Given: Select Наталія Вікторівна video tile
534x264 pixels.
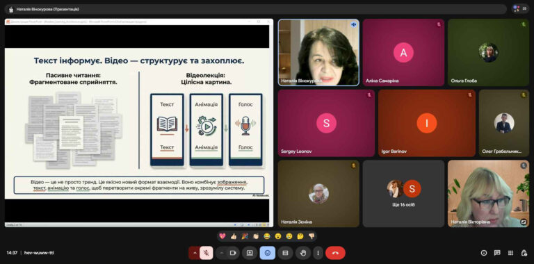Looking at the screenshot, I should point(488,194).
